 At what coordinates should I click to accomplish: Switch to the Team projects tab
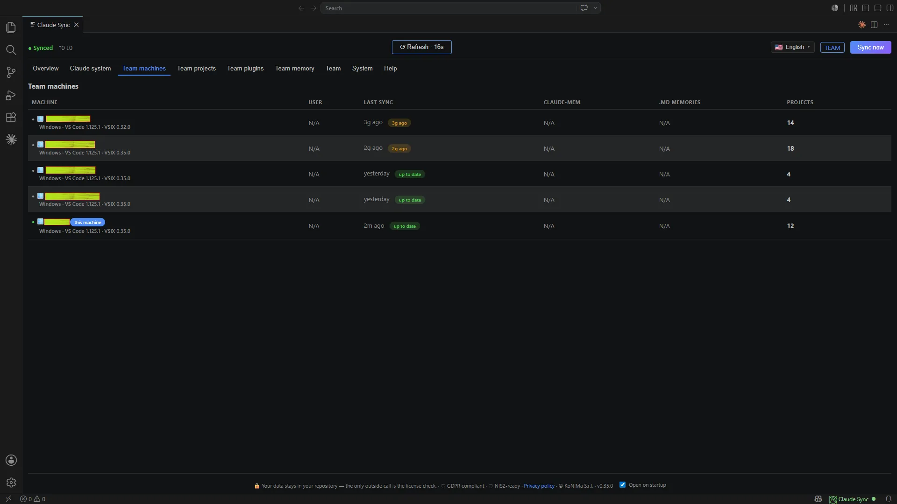click(196, 68)
